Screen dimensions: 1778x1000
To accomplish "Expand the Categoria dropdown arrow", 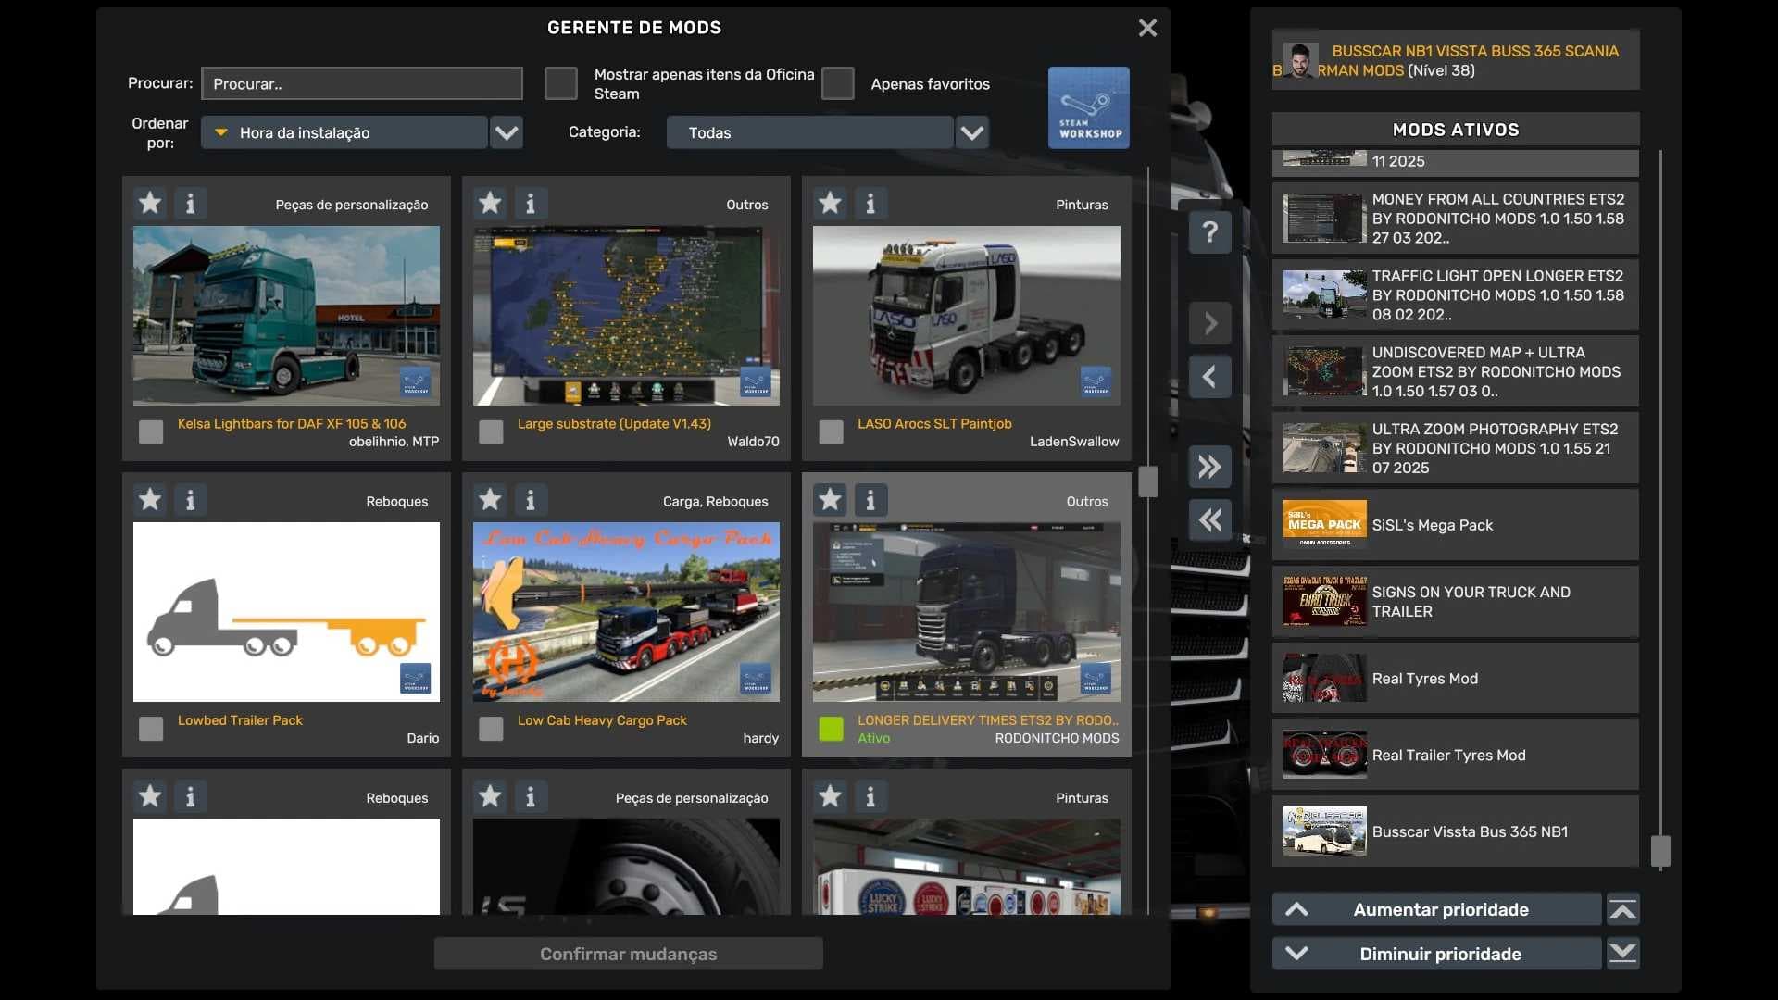I will point(972,132).
